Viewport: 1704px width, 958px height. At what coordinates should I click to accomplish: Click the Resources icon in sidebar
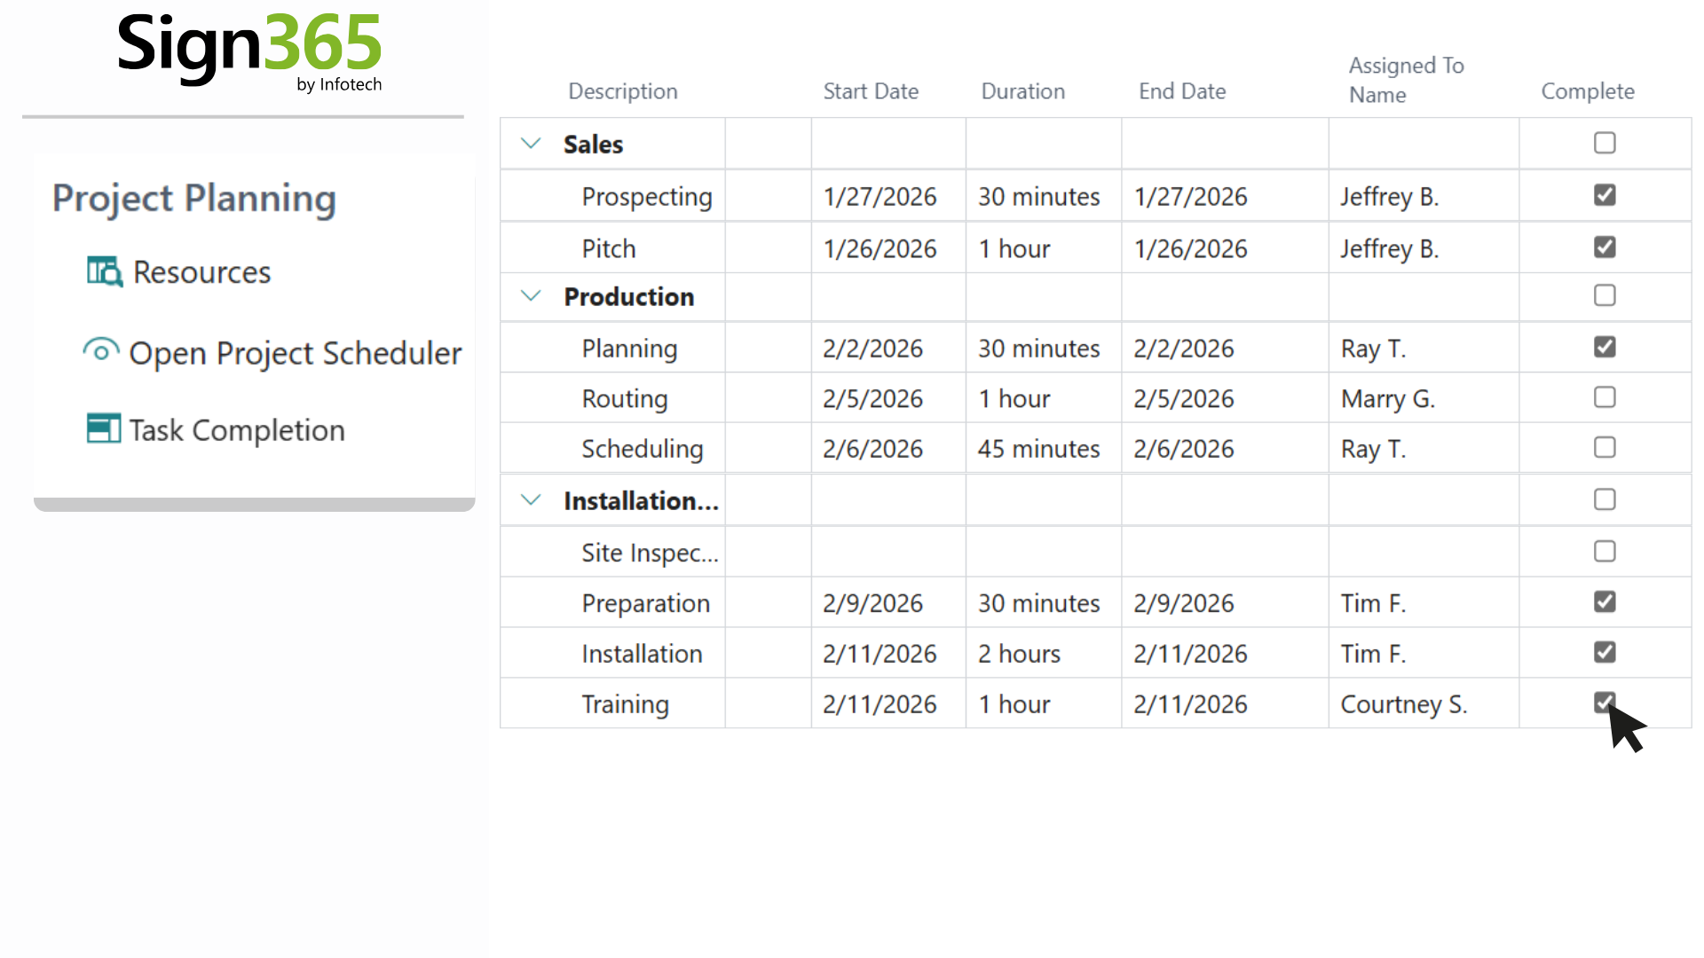(x=105, y=271)
